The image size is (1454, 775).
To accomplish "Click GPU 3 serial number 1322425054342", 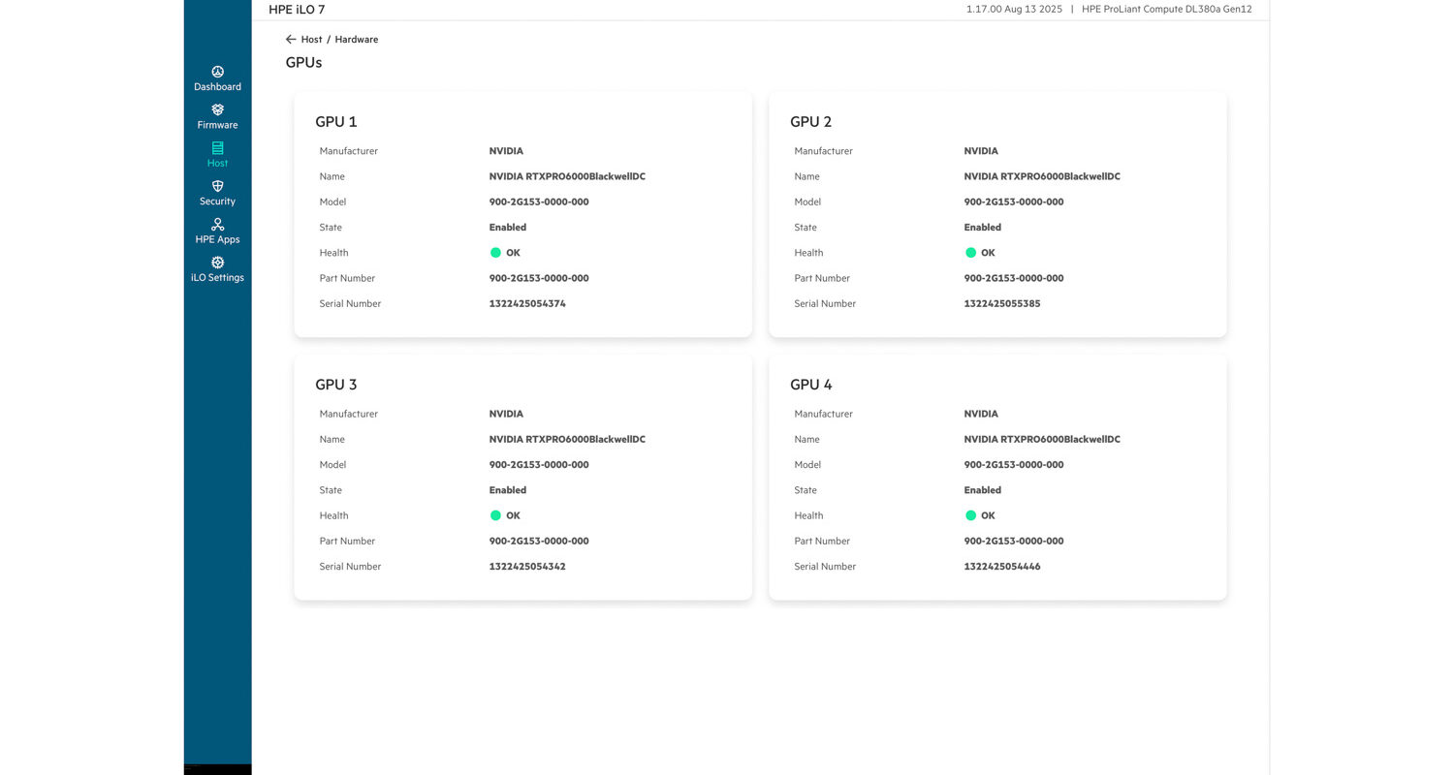I will 526,567.
